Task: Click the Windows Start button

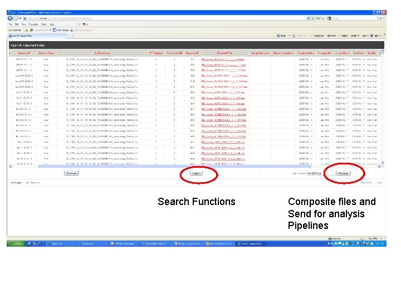Action: point(16,244)
